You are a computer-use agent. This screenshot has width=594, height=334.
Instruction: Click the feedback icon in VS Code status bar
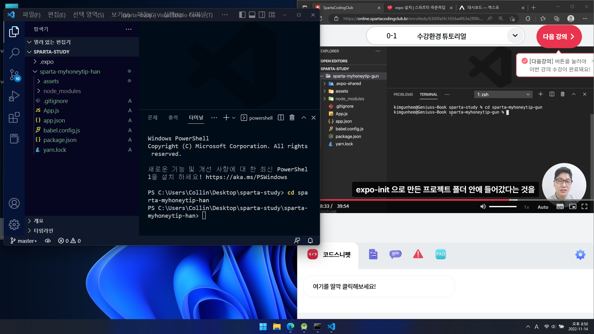[x=297, y=241]
